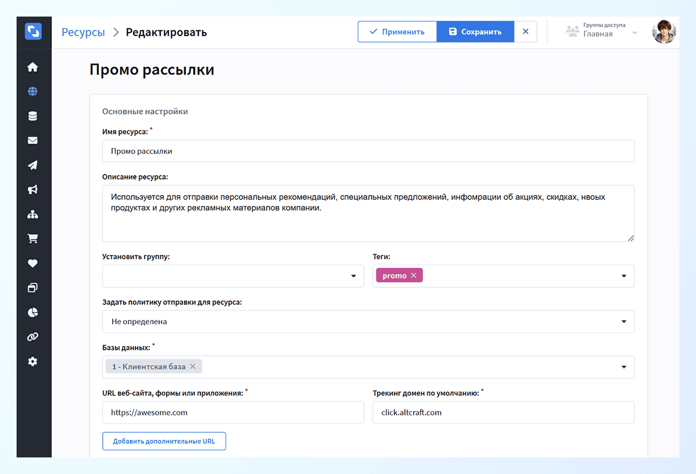Expand the Теги dropdown
696x474 pixels.
(x=624, y=276)
